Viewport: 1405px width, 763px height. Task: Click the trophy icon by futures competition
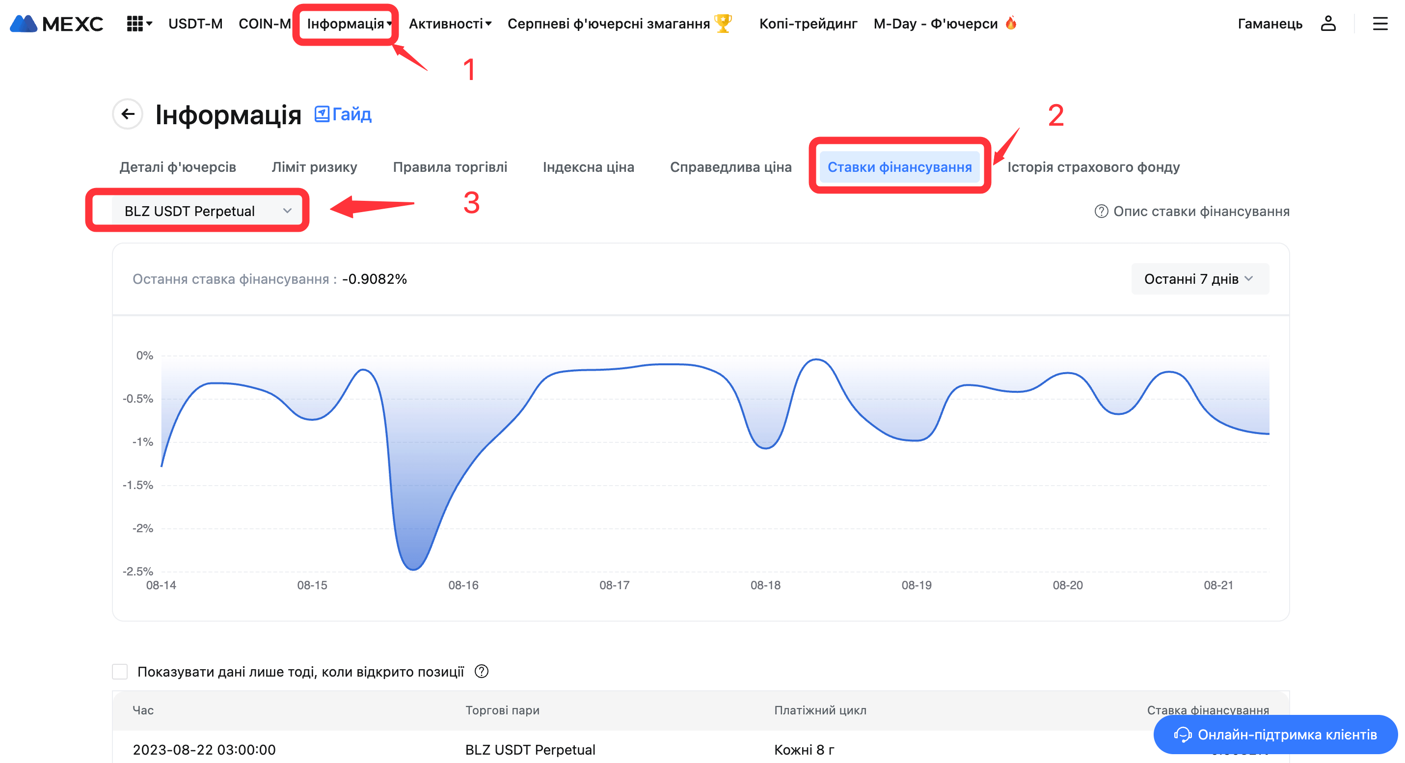[x=723, y=24]
